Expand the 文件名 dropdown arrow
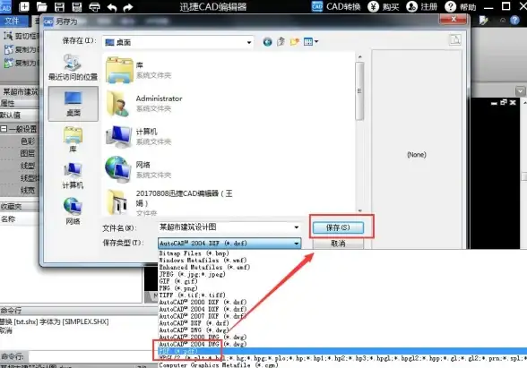 pyautogui.click(x=297, y=227)
